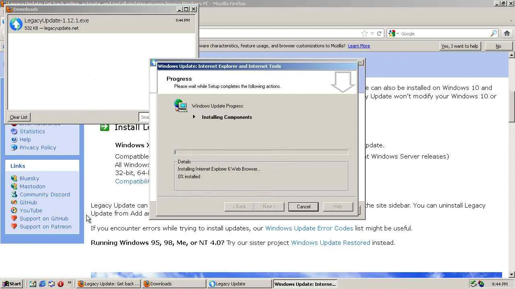Switch to Downloads window in taskbar
The image size is (515, 289).
(174, 284)
